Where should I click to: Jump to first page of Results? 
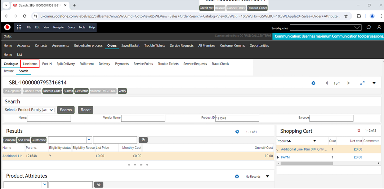(x=129, y=165)
